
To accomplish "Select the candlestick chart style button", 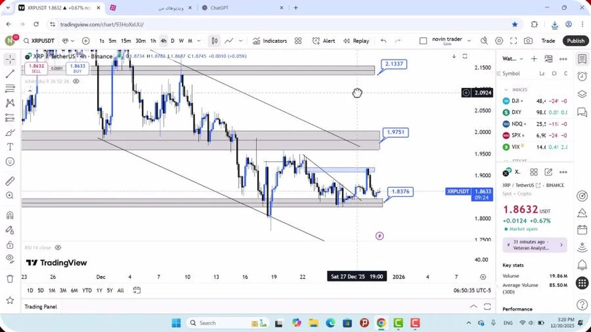I will tap(215, 41).
